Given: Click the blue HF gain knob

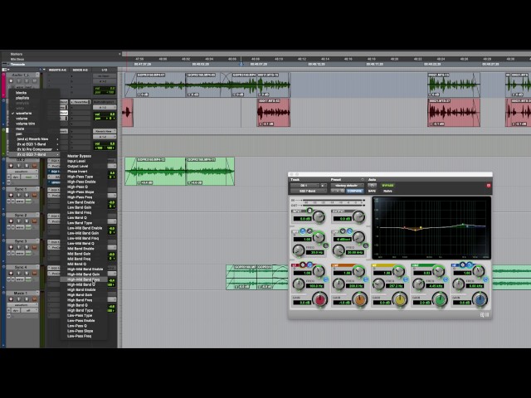Looking at the screenshot, I should click(x=480, y=299).
